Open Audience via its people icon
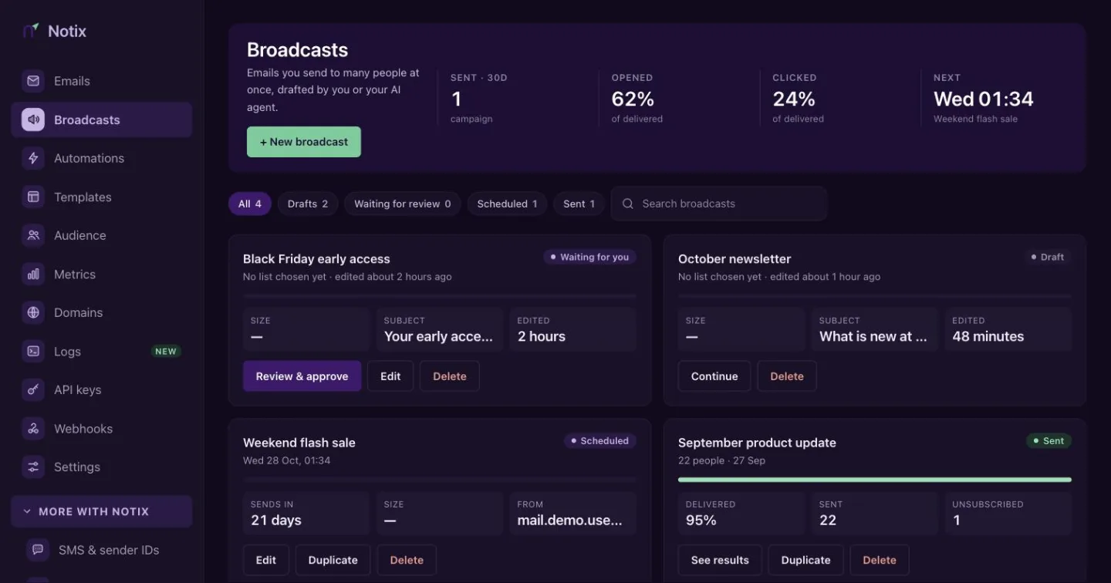 tap(33, 235)
